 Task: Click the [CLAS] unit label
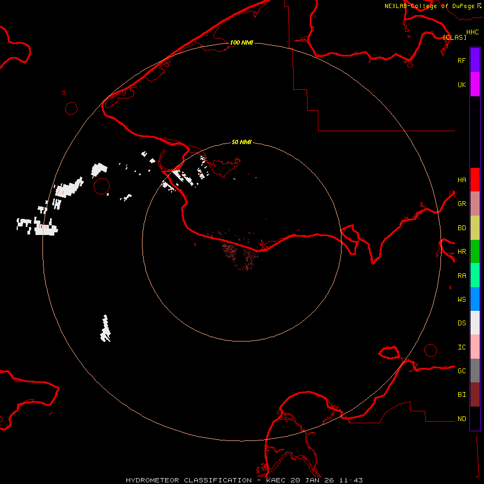(x=454, y=37)
